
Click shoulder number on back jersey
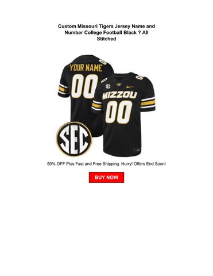[x=103, y=62]
